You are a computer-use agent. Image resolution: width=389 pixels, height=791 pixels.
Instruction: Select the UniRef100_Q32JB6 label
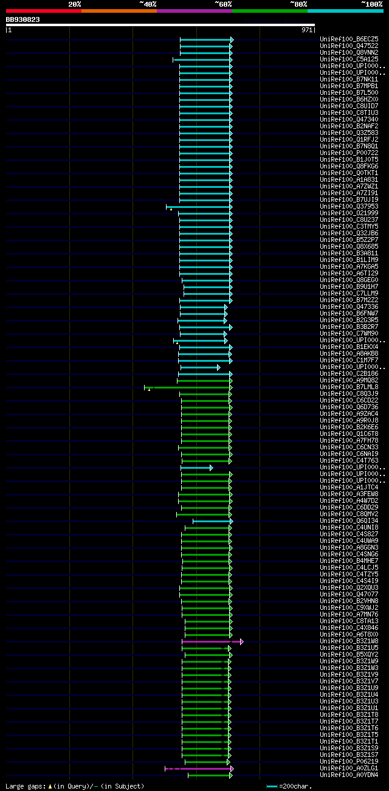(349, 233)
